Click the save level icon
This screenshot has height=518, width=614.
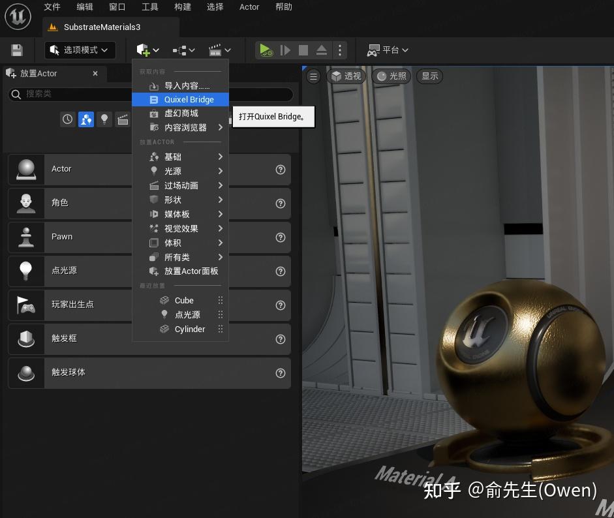pos(16,50)
